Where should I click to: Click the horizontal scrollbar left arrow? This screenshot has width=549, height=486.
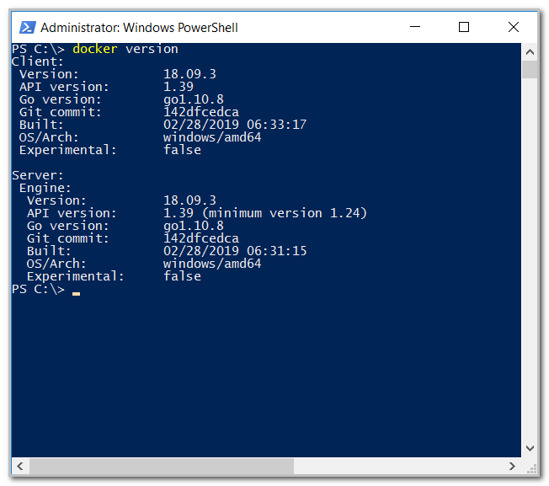20,466
